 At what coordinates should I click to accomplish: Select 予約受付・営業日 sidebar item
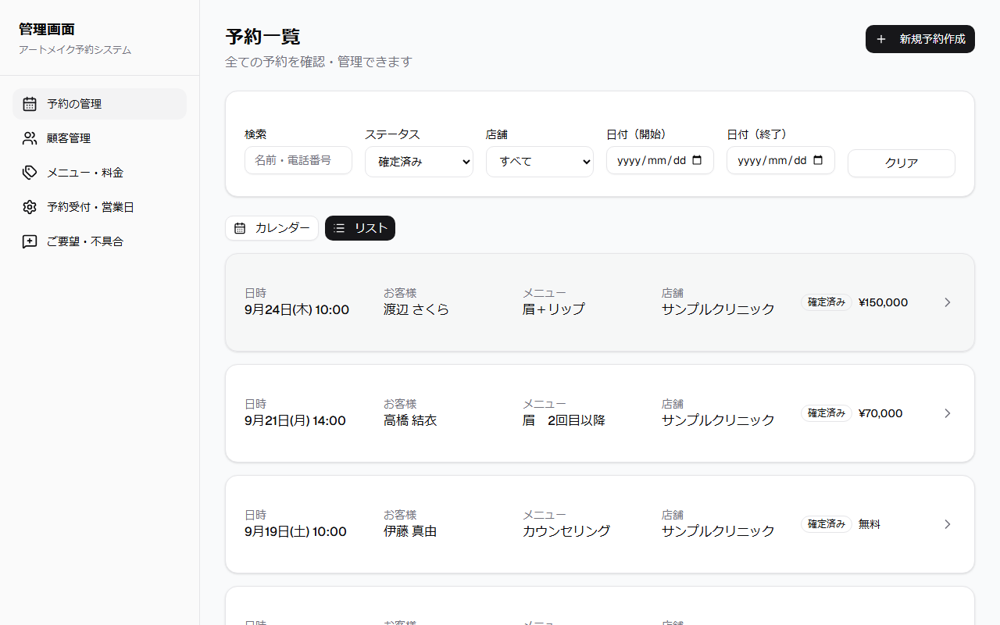pyautogui.click(x=99, y=207)
